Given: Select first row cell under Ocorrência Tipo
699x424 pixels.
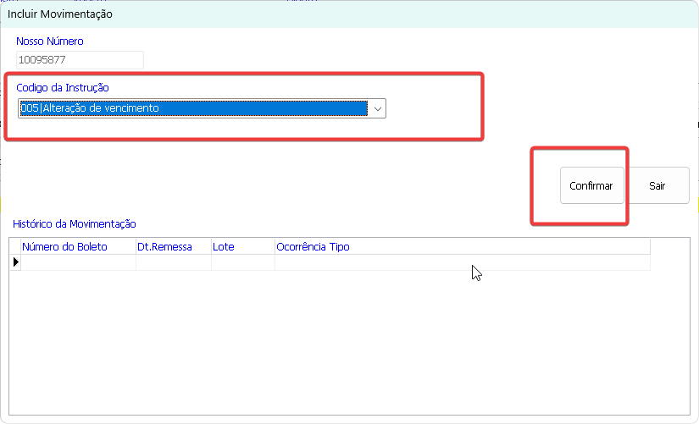Looking at the screenshot, I should tap(462, 263).
